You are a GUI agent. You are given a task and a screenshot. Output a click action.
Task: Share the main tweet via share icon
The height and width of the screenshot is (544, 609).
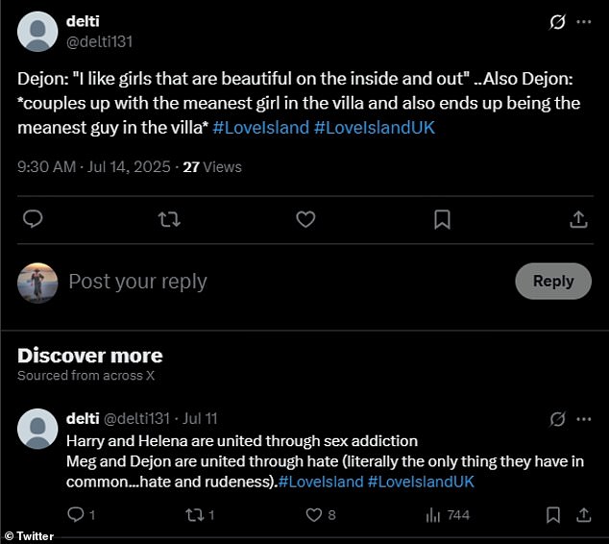point(578,220)
